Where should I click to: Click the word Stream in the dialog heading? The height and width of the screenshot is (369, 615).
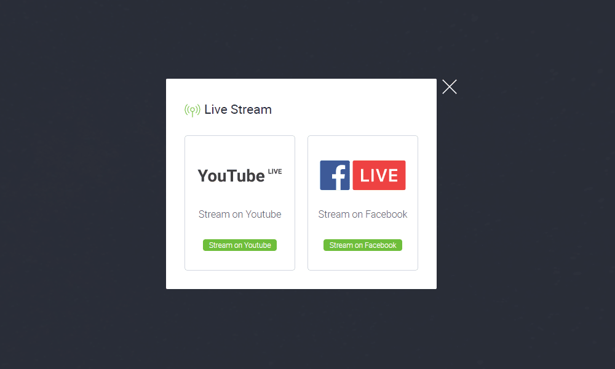pyautogui.click(x=251, y=109)
